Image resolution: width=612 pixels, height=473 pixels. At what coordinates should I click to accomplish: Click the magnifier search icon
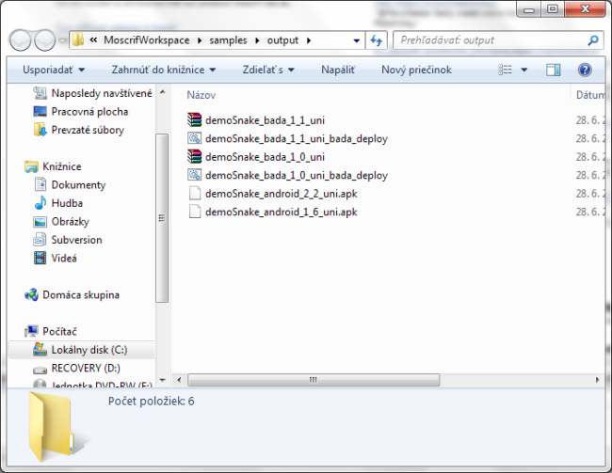pos(593,40)
